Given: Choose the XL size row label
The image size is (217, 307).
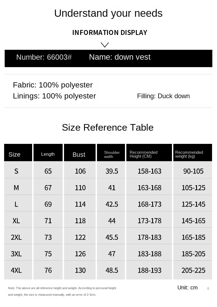Looking at the screenshot, I should [16, 221].
